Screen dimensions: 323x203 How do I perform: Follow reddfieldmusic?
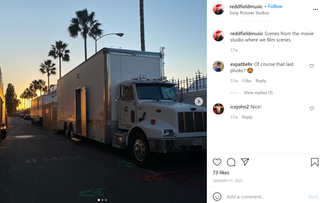coord(275,6)
